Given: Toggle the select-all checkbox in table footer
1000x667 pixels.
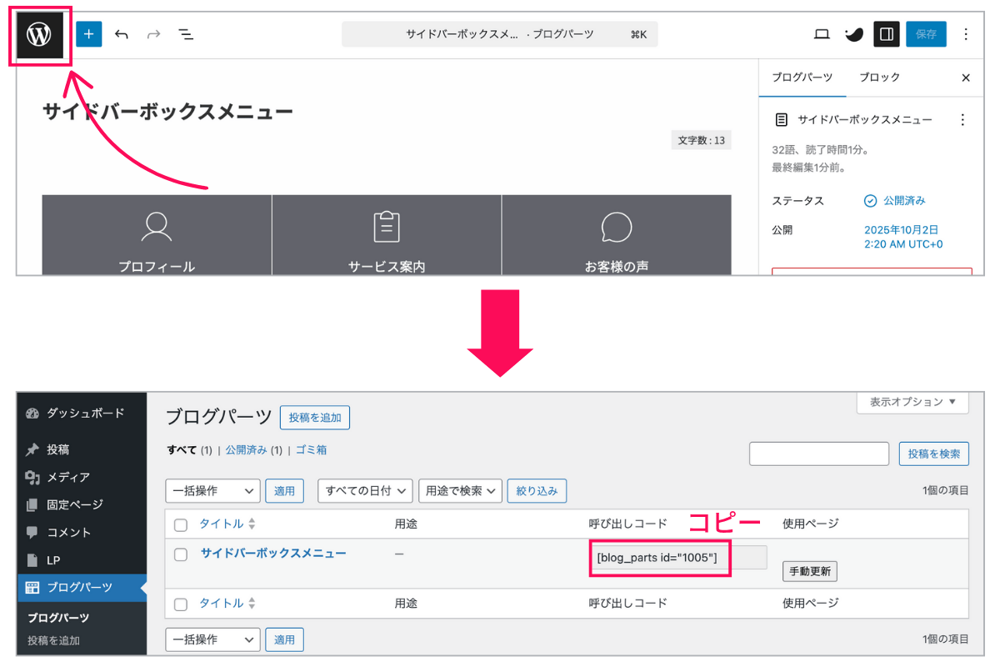Looking at the screenshot, I should (181, 604).
